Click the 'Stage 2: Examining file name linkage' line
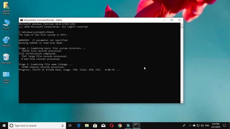The width and height of the screenshot is (230, 129). pos(46,64)
